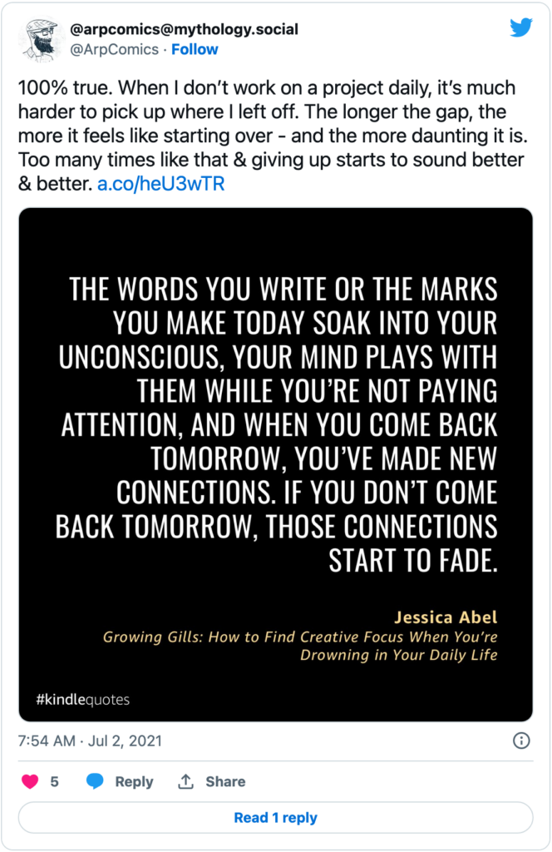Like the tweet with the heart icon

point(29,781)
